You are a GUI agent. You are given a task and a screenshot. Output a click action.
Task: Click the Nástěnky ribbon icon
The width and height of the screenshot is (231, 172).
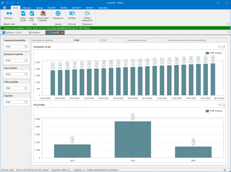[x=72, y=14]
